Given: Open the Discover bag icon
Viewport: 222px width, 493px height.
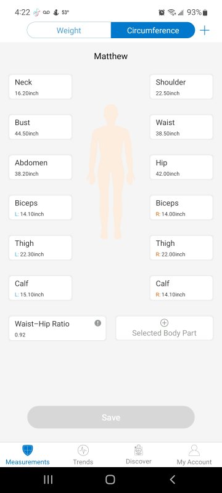Looking at the screenshot, I should (x=139, y=450).
